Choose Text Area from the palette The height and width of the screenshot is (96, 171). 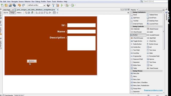click(151, 50)
